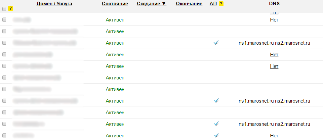Image resolution: width=323 pixels, height=140 pixels.
Task: Sort the table by Окончание header
Action: [189, 4]
